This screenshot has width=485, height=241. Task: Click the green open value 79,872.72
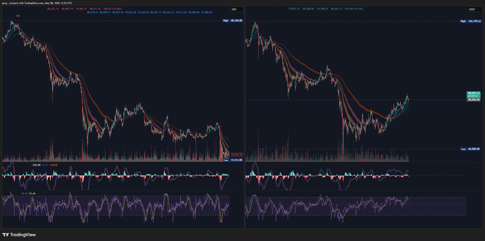294,8
